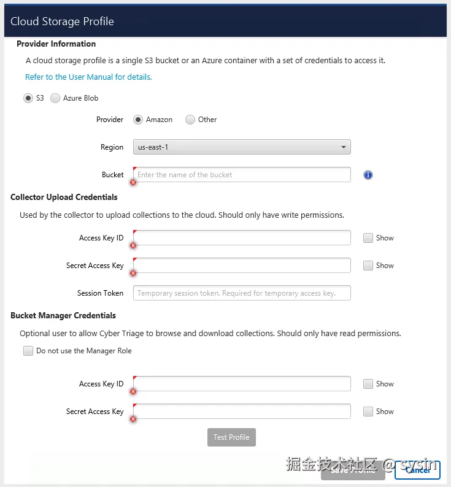Select the S3 storage type
451x487 pixels.
28,98
